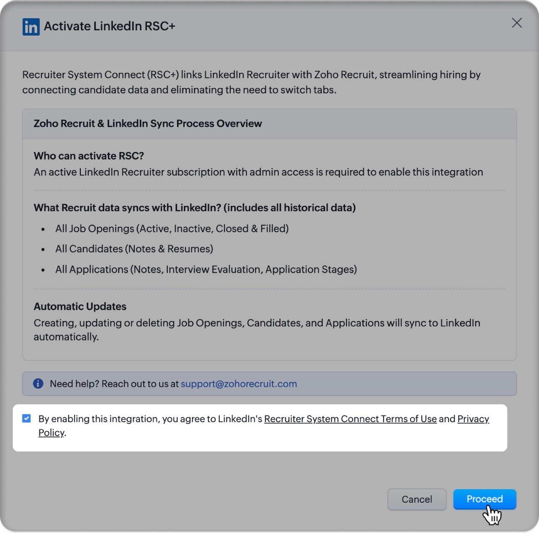
Task: Uncheck the LinkedIn terms agreement checkbox
Action: (27, 418)
